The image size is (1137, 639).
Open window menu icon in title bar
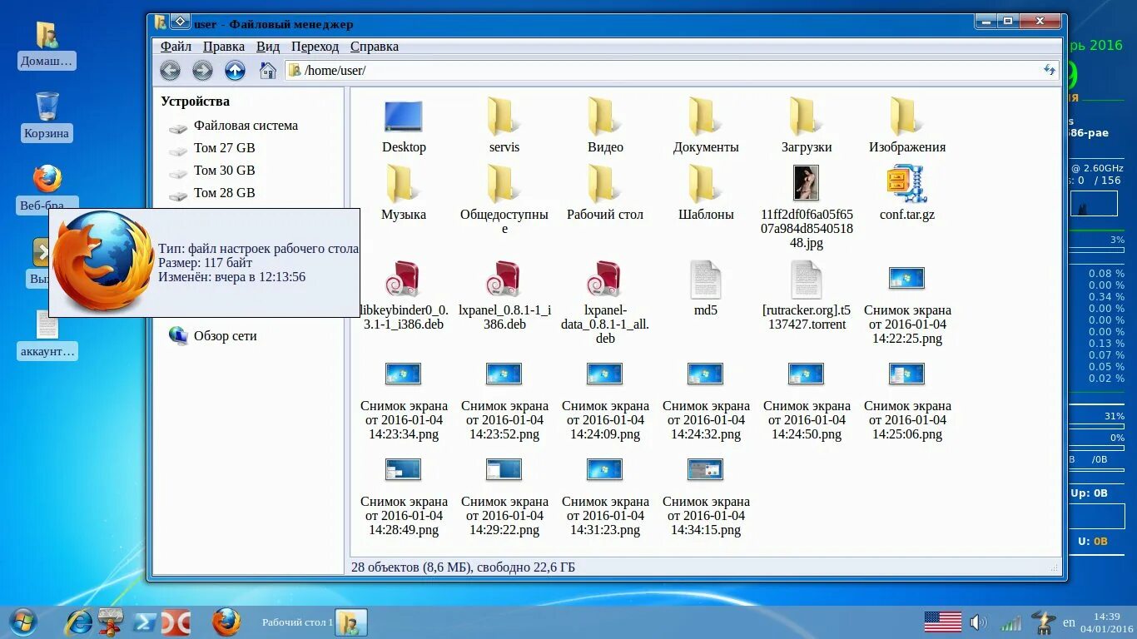click(x=179, y=22)
